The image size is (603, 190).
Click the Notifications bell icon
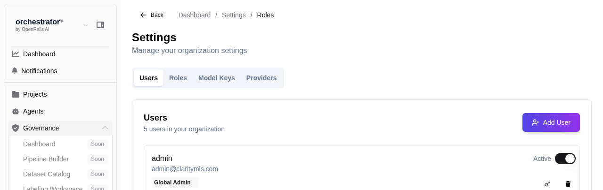[15, 71]
